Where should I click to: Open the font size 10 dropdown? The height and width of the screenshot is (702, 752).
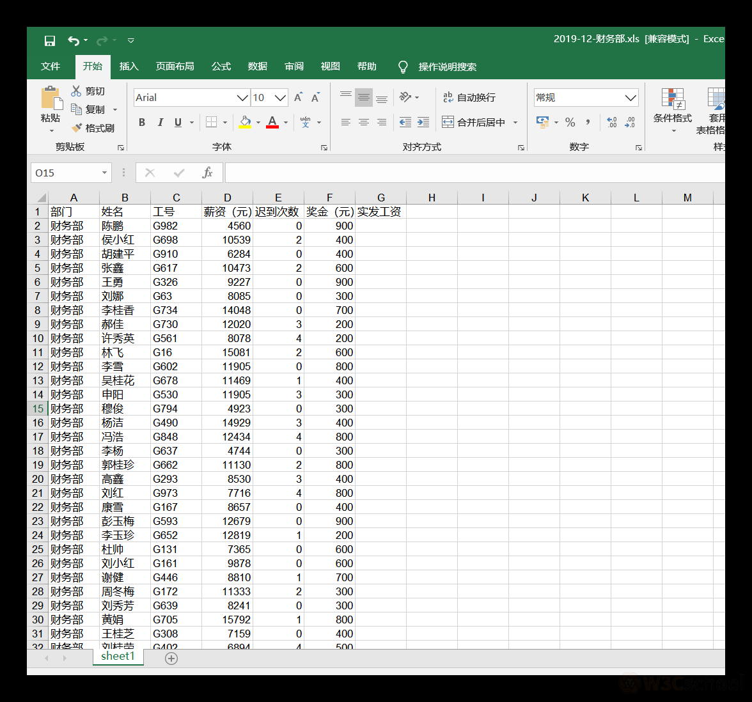[x=281, y=98]
